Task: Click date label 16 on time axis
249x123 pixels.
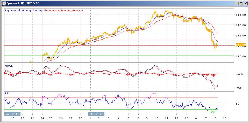Action: coord(195,118)
